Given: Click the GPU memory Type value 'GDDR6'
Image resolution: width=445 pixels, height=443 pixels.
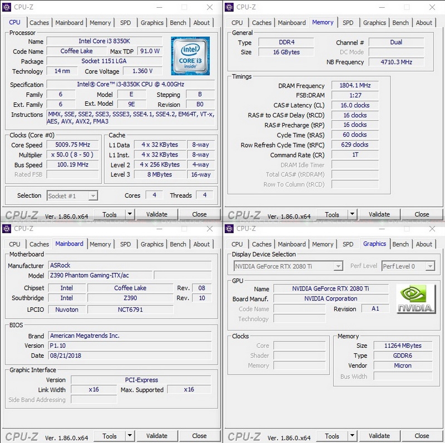Looking at the screenshot, I should click(x=403, y=356).
